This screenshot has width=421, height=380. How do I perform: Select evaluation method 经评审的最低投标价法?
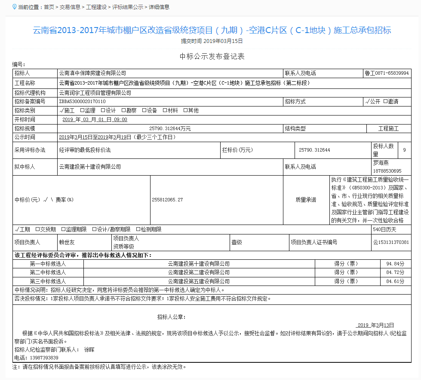(85, 150)
